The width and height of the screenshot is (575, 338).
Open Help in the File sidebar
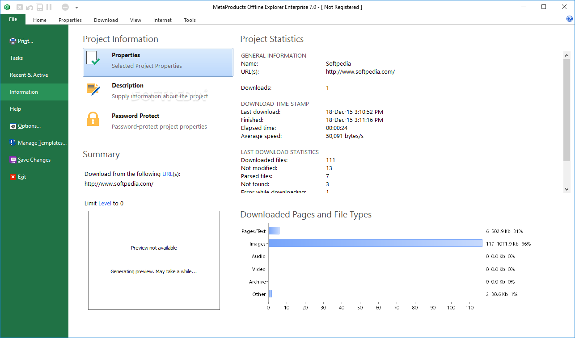pyautogui.click(x=34, y=109)
